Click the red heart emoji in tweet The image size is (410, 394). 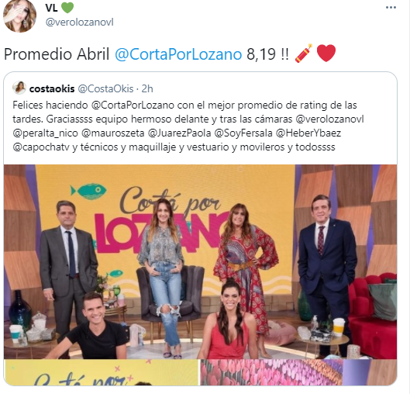pos(326,54)
